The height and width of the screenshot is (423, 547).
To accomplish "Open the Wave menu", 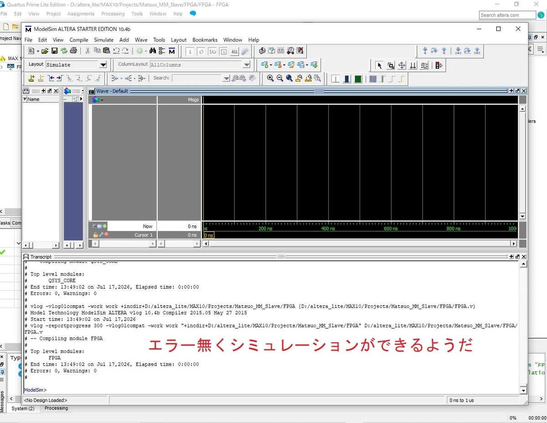I will 141,40.
